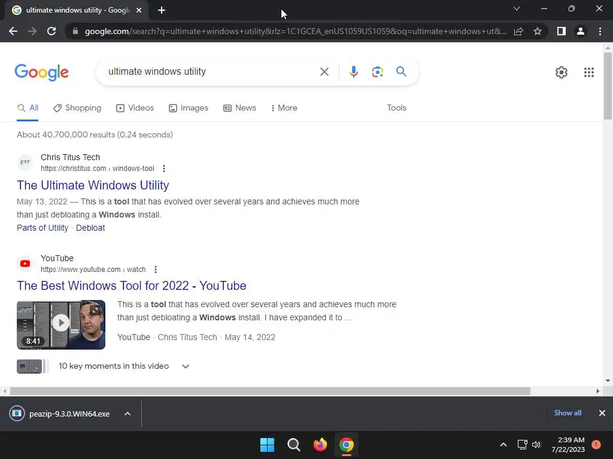
Task: Open the Chrome three-dot menu
Action: coord(600,31)
